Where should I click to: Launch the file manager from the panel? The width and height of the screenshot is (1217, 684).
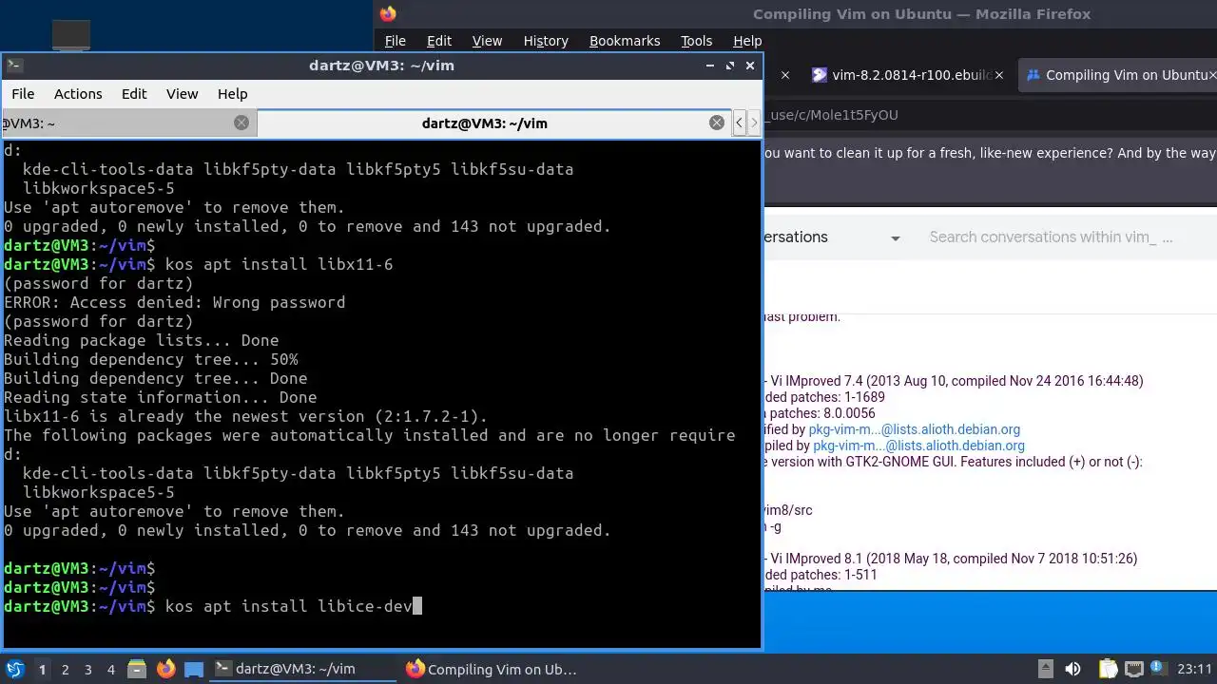136,669
